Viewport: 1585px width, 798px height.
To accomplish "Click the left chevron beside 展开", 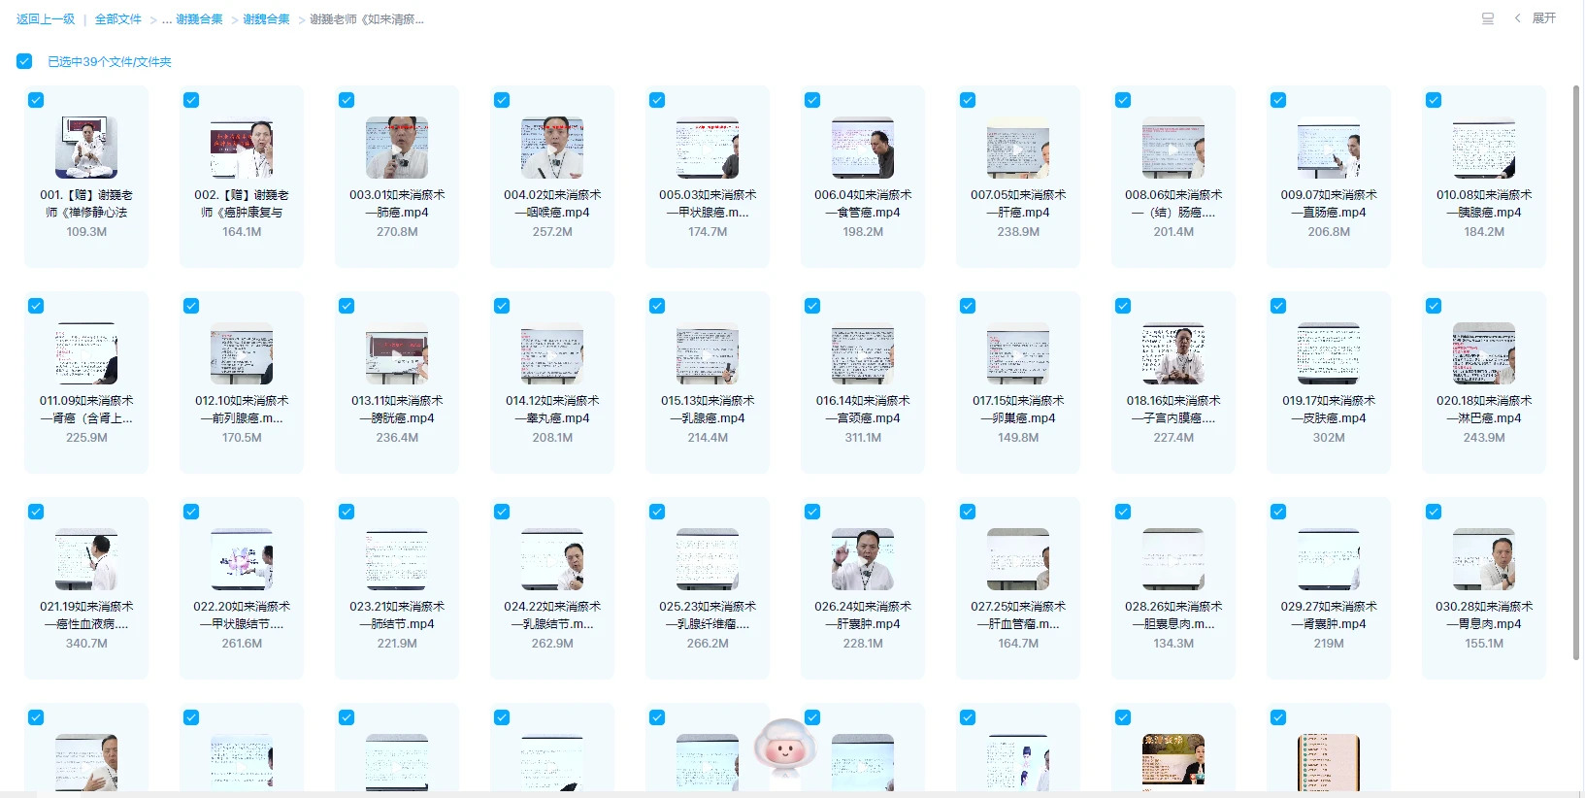I will 1518,18.
